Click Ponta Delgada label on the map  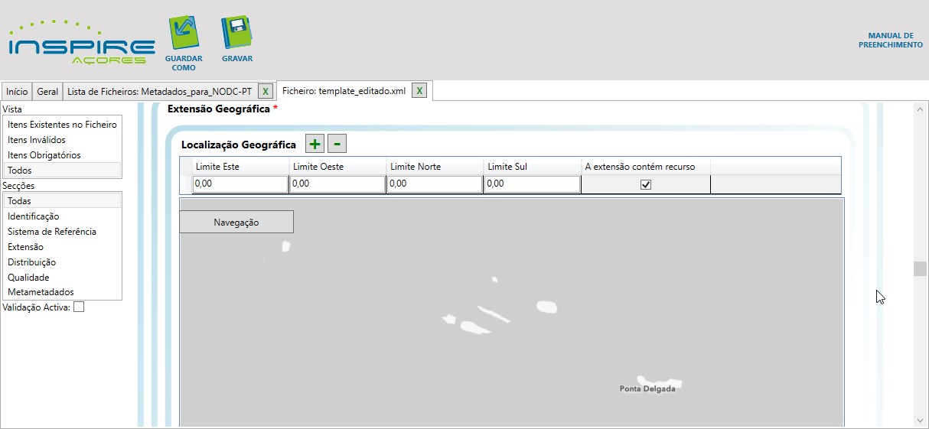(x=647, y=389)
